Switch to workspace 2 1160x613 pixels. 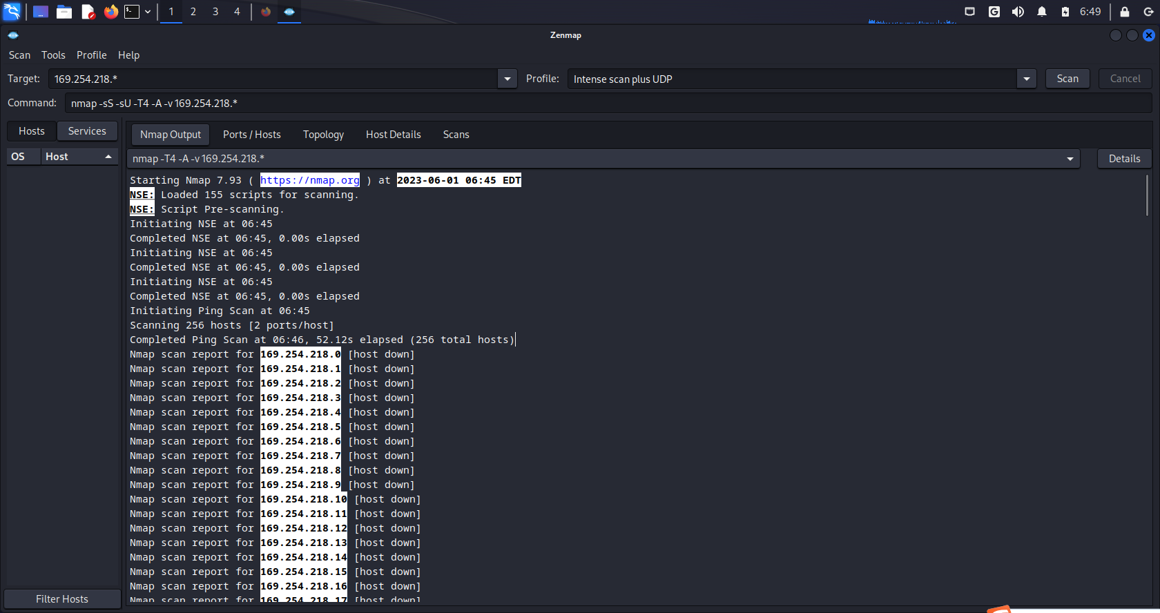click(x=193, y=12)
